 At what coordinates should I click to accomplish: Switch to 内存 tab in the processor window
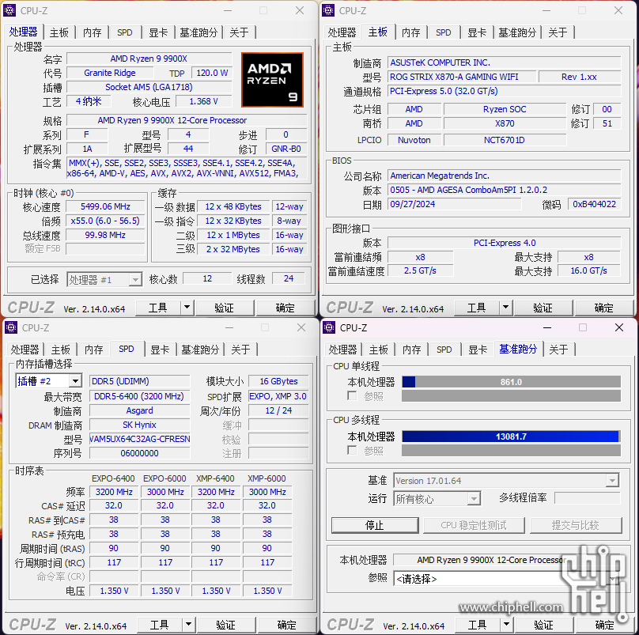(x=92, y=32)
